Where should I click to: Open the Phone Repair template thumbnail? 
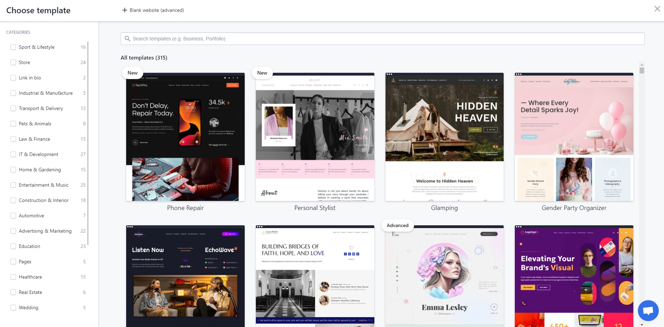point(185,137)
